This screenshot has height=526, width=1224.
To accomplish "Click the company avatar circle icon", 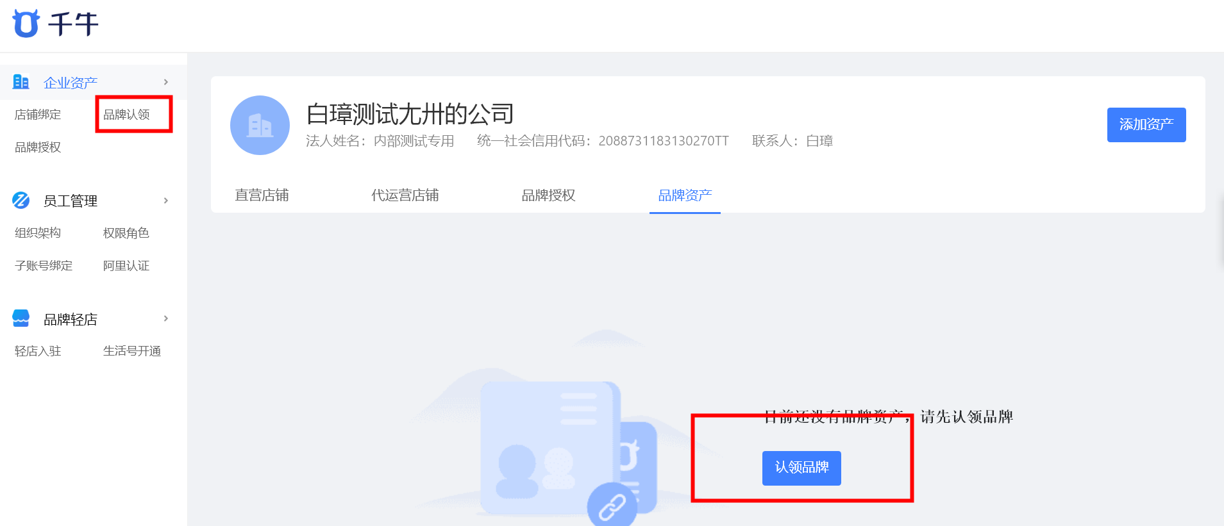I will coord(260,126).
